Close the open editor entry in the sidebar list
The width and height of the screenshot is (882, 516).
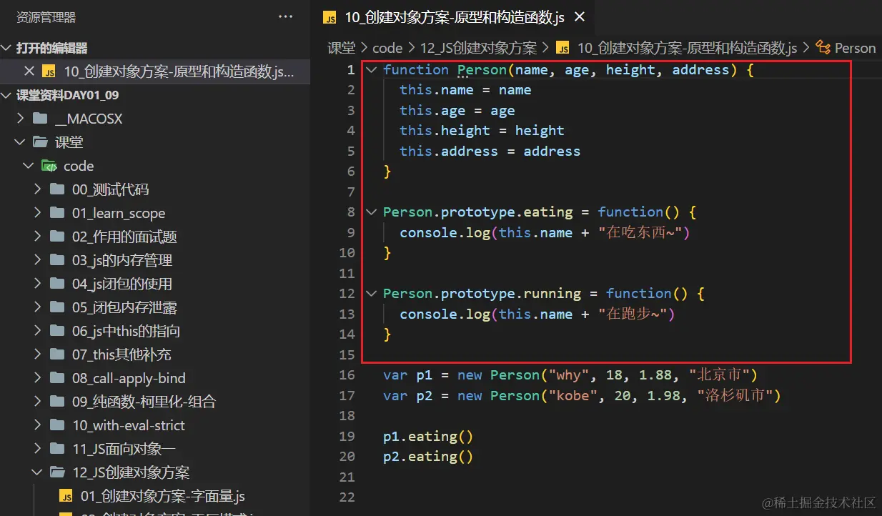pyautogui.click(x=29, y=71)
